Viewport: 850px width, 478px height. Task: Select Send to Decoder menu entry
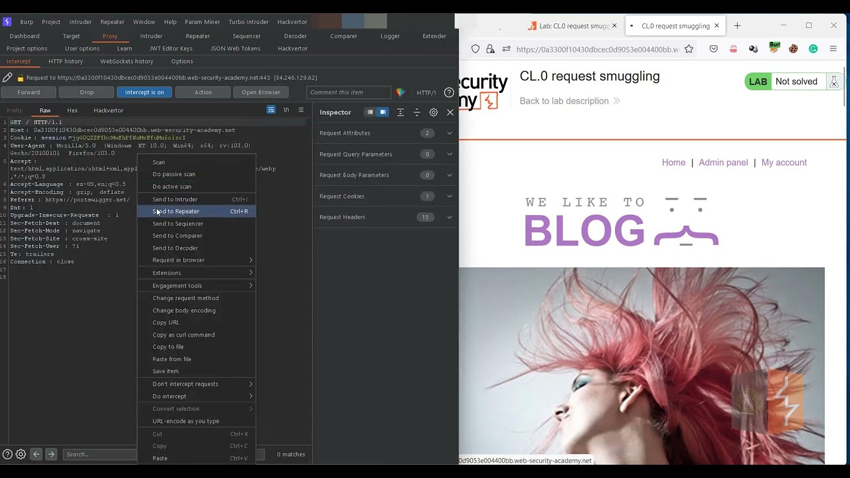(x=197, y=248)
